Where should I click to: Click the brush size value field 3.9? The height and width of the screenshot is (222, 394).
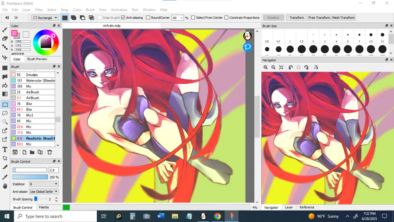pyautogui.click(x=53, y=170)
